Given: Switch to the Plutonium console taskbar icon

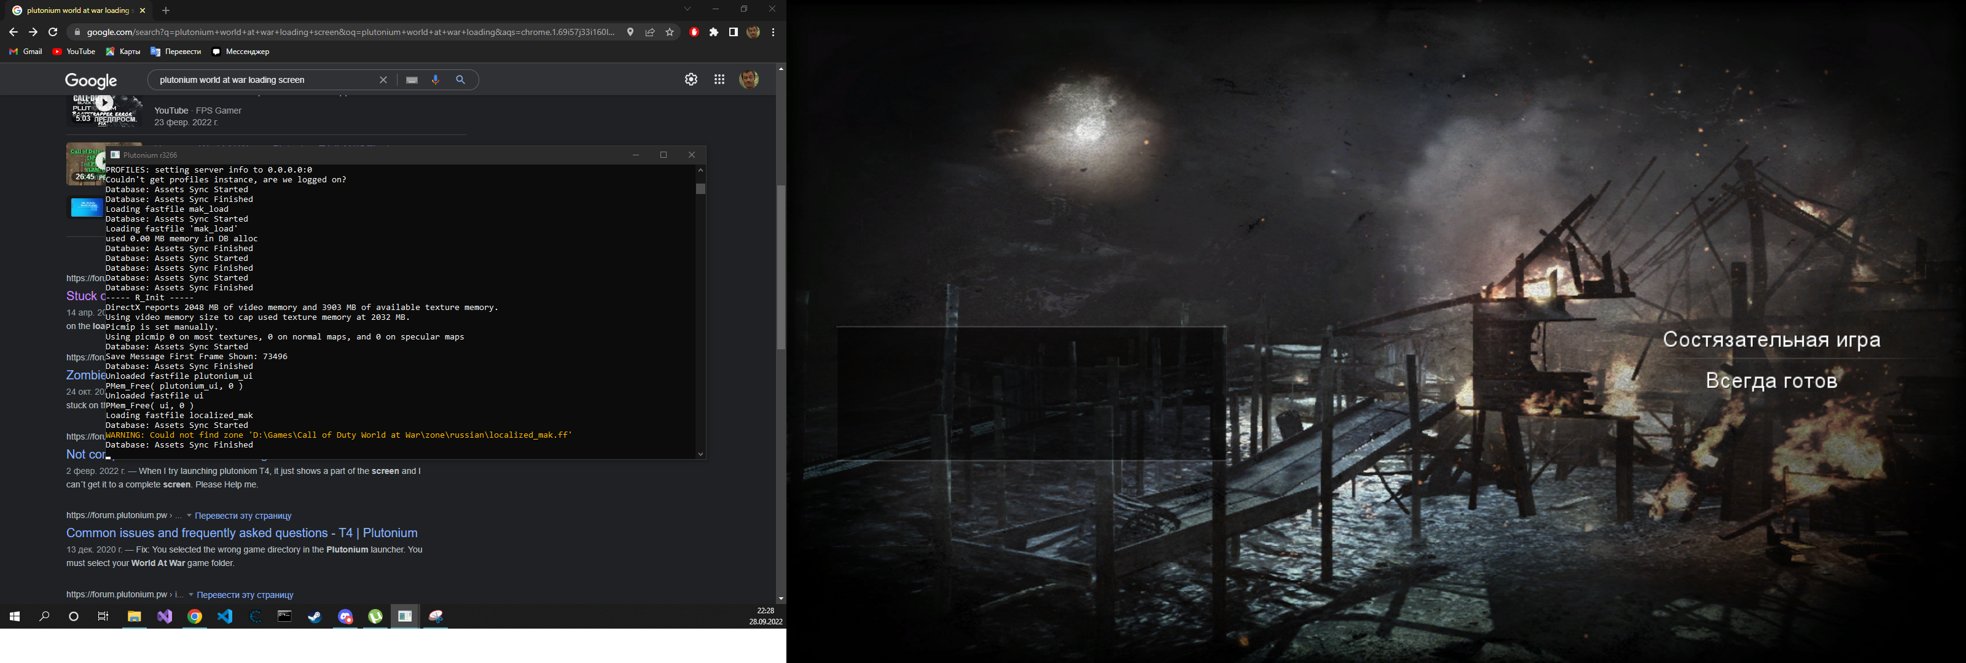Looking at the screenshot, I should coord(405,616).
